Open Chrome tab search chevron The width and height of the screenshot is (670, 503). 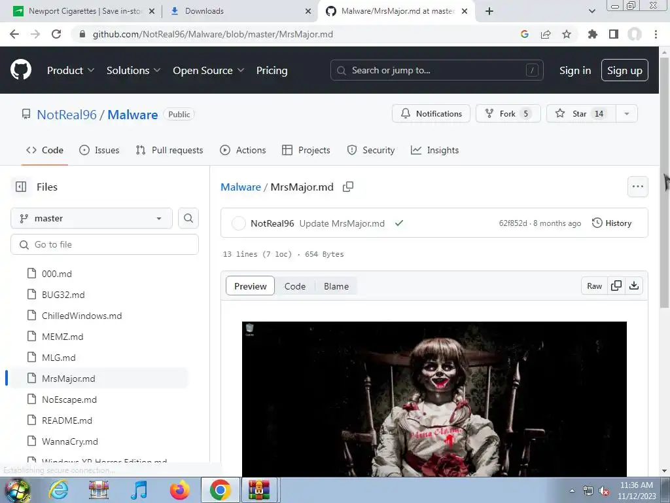pyautogui.click(x=592, y=11)
